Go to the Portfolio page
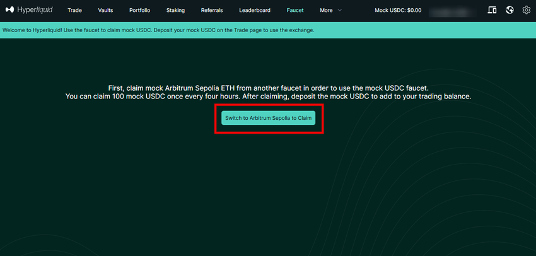 (x=139, y=10)
